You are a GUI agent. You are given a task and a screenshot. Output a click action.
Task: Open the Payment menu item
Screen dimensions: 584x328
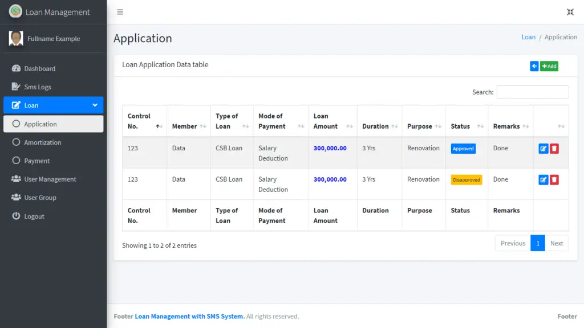[x=40, y=161]
